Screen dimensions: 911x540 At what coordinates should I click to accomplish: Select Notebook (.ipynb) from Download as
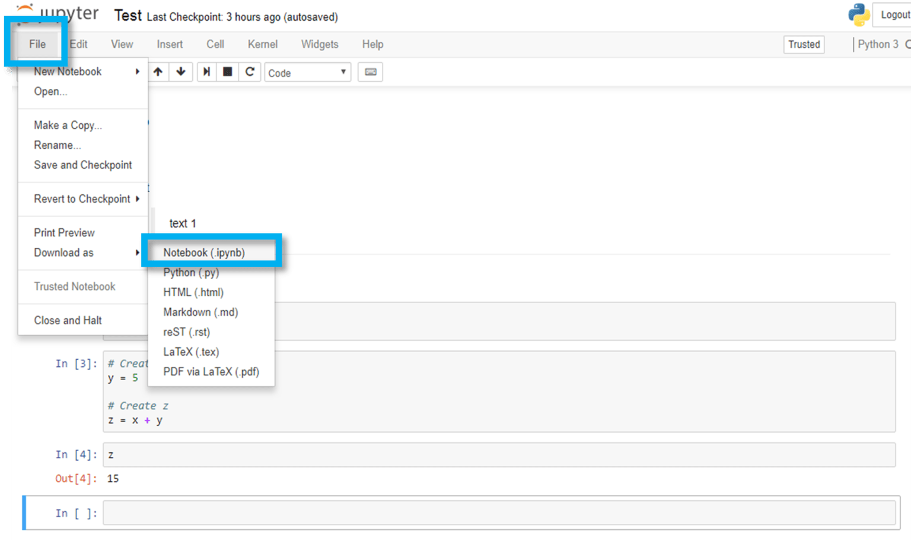(x=203, y=252)
